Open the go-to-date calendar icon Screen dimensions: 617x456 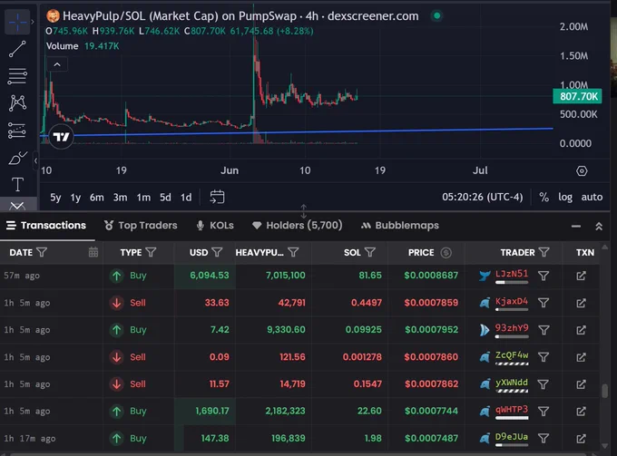click(x=217, y=197)
